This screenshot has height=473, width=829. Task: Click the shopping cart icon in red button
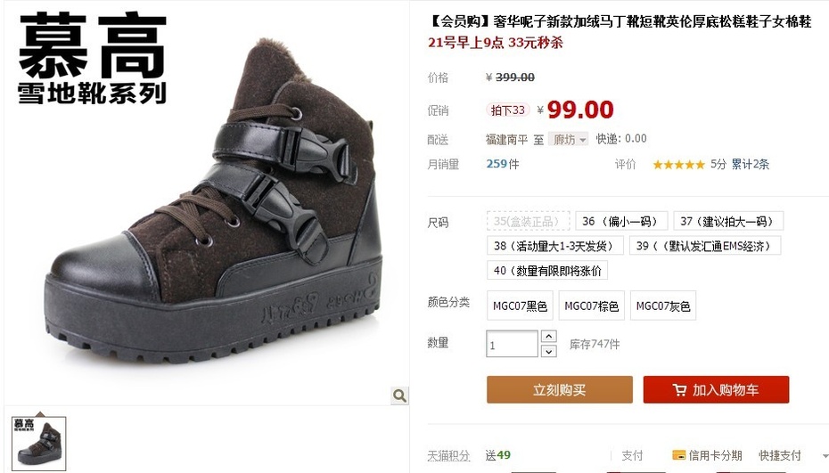point(679,390)
